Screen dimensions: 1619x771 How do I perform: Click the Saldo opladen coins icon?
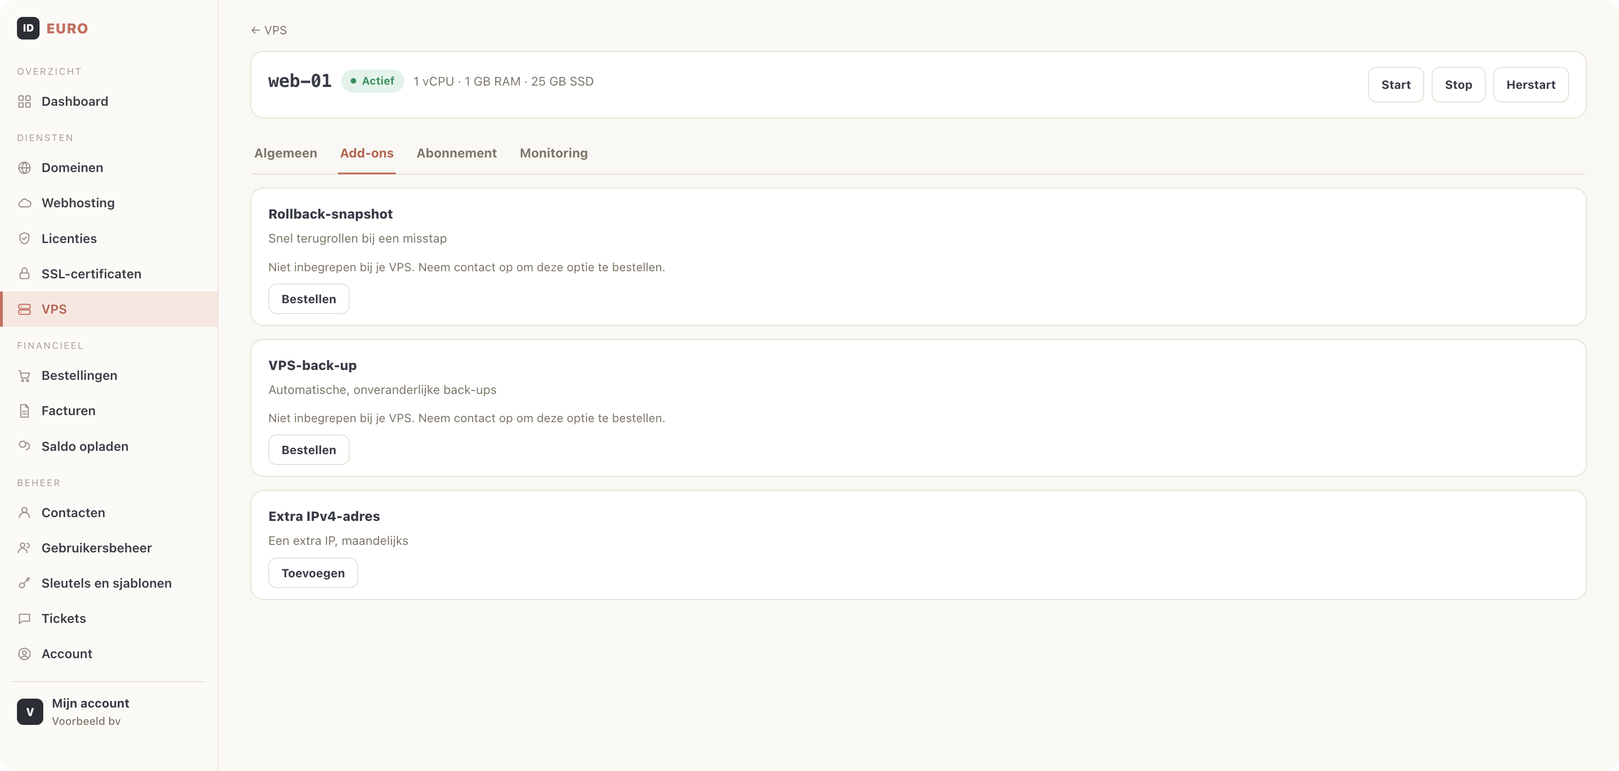24,446
